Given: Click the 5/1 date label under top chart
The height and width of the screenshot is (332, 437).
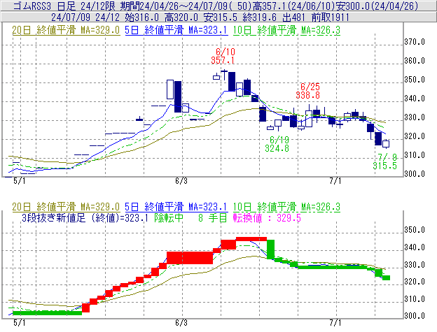Looking at the screenshot, I should 19,181.
